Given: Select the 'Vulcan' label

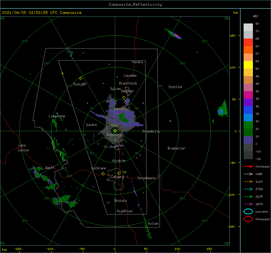Looking at the screenshot, I should pyautogui.click(x=153, y=224).
